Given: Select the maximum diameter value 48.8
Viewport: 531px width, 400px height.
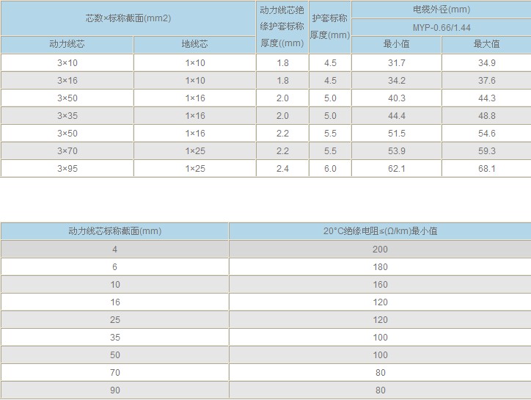Looking at the screenshot, I should [487, 115].
